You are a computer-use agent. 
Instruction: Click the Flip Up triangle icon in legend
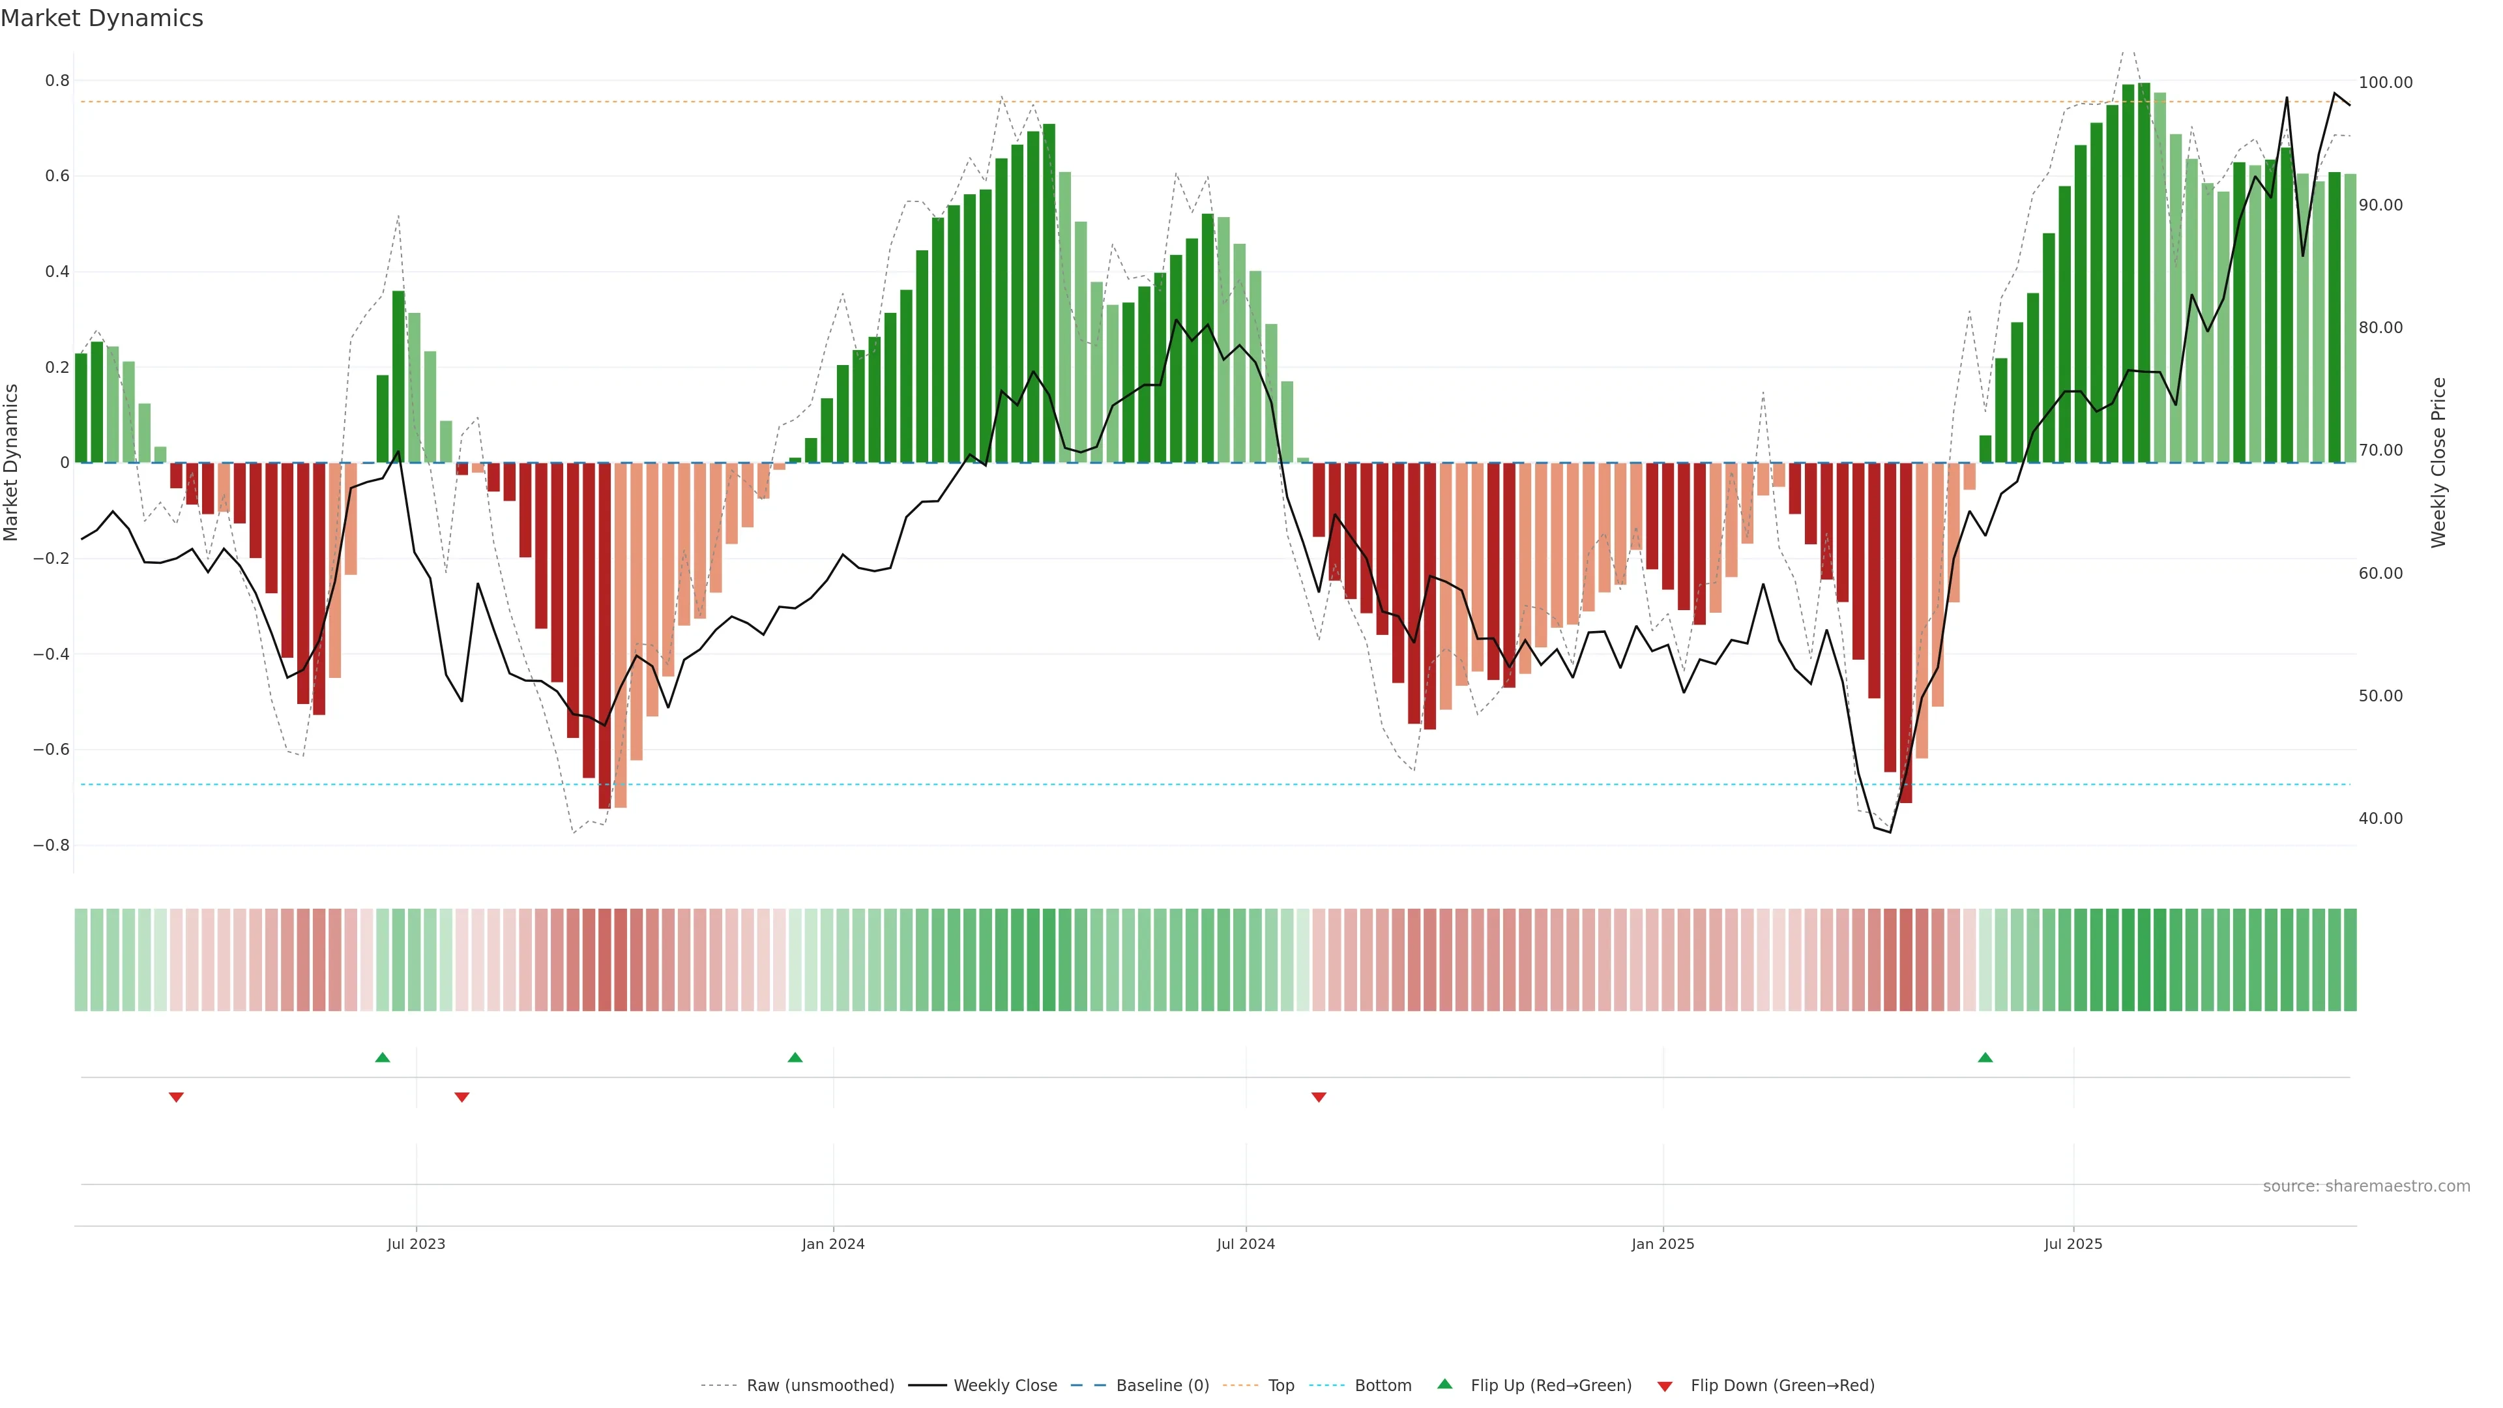[1445, 1384]
